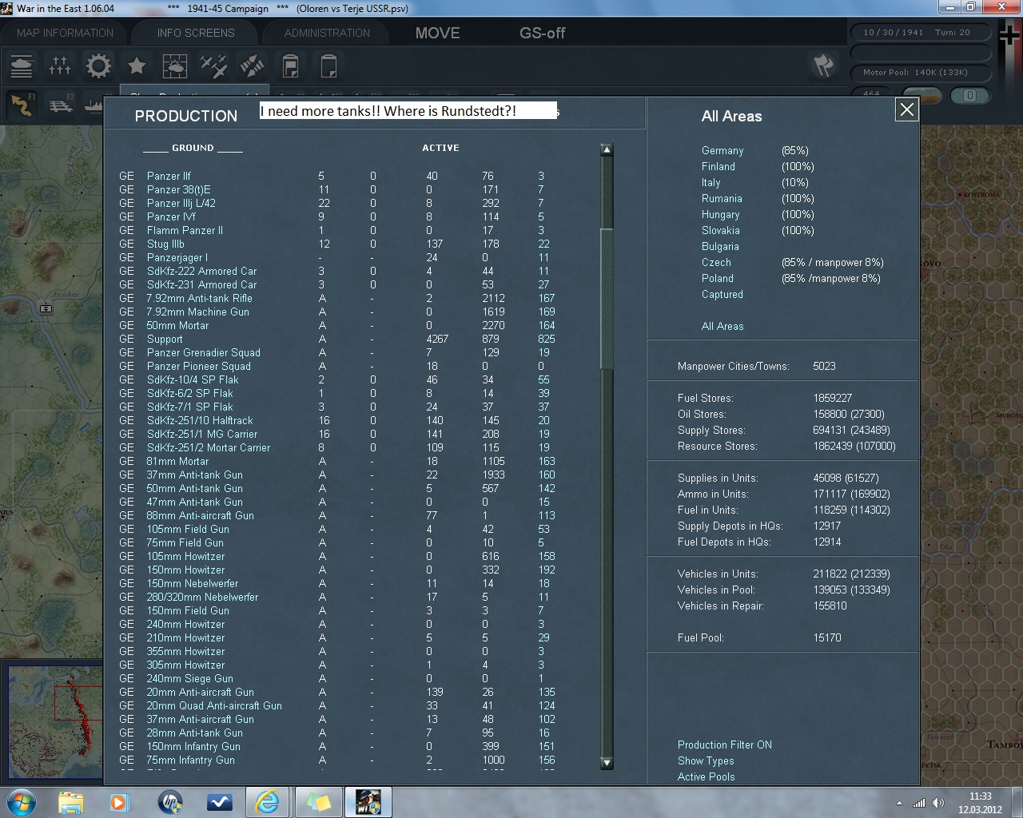The height and width of the screenshot is (818, 1023).
Task: Click the taskbar clock
Action: tap(980, 803)
